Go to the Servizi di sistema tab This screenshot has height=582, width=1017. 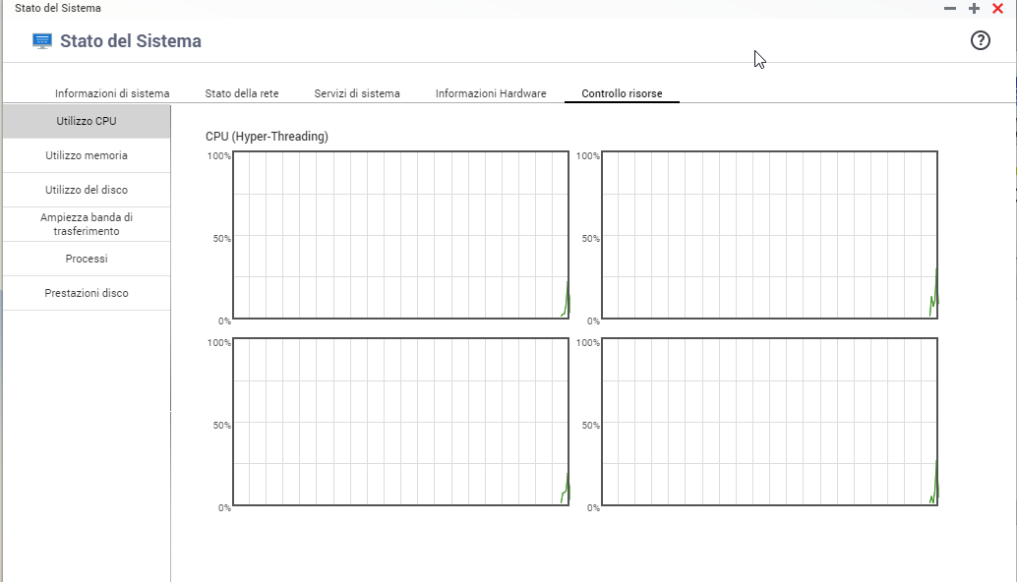357,93
